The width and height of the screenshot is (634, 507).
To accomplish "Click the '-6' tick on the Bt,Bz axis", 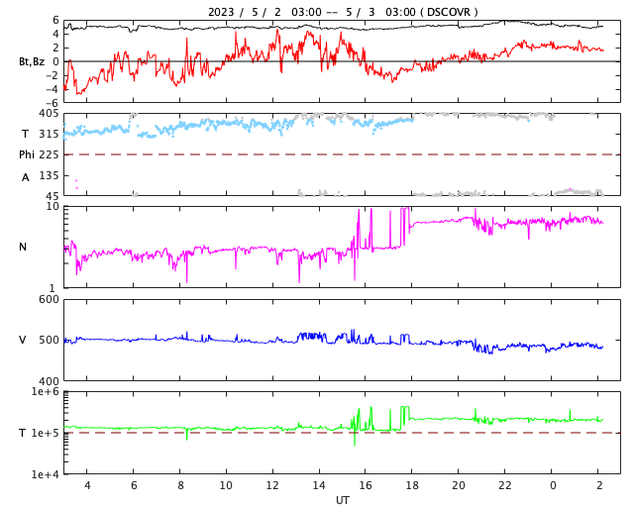I will [53, 103].
